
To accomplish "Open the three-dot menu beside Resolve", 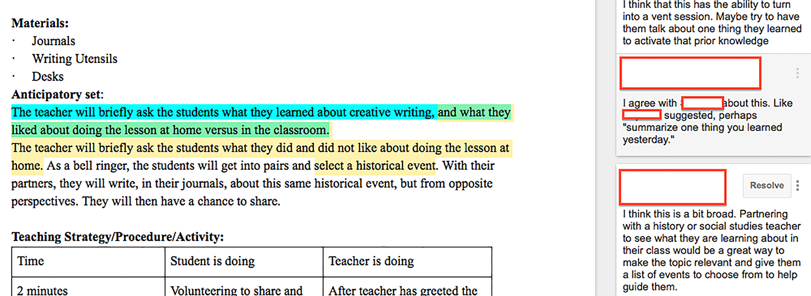I will coord(797,186).
